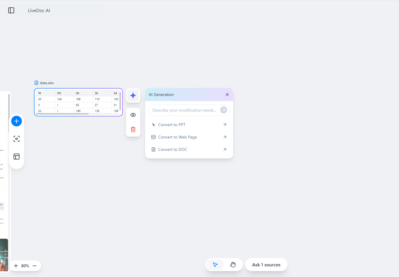This screenshot has height=277, width=399.
Task: Choose Convert to PPT option
Action: pos(172,125)
